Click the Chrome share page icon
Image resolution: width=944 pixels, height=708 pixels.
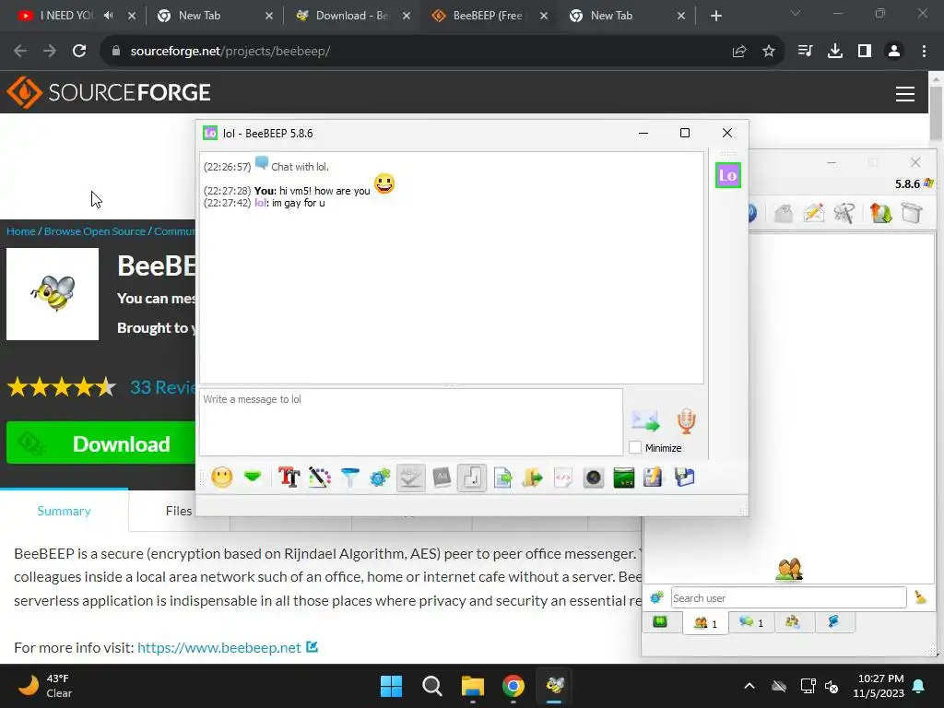739,52
